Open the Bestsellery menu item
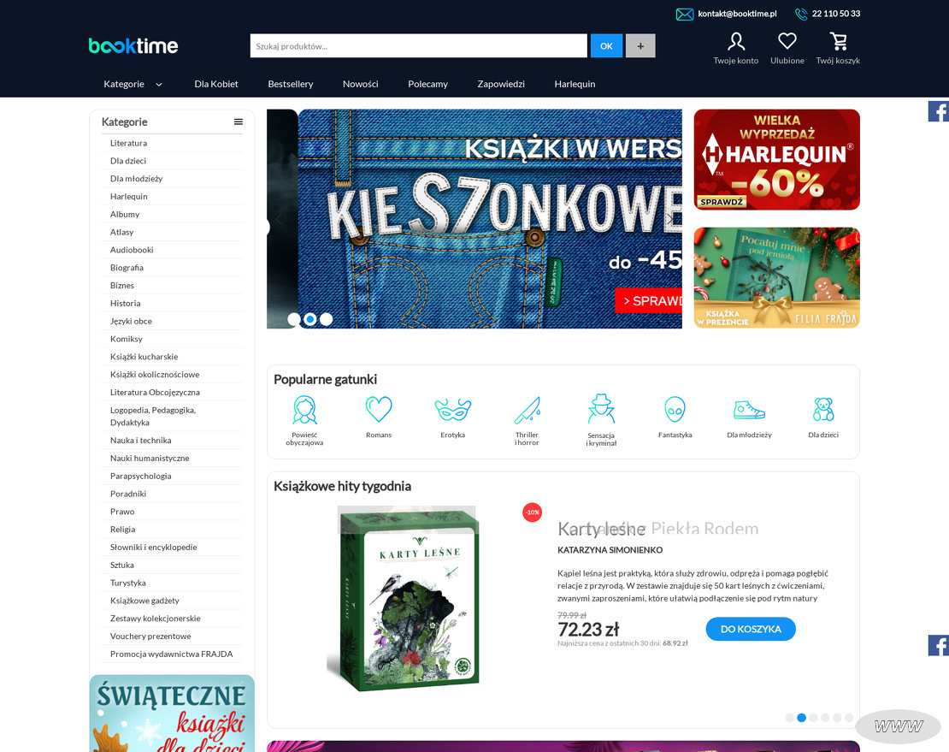 point(291,84)
